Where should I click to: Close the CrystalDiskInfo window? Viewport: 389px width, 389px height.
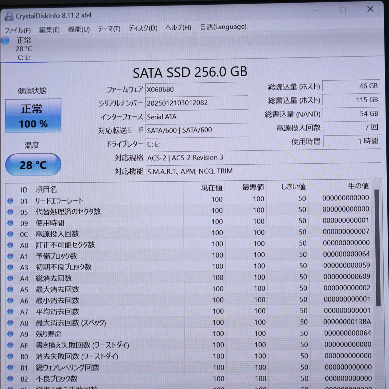370,9
